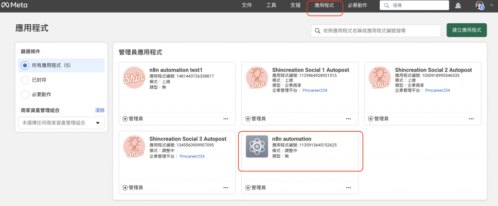Open Shincreation Social 2 Autopost app icon
The height and width of the screenshot is (206, 498).
tap(379, 78)
